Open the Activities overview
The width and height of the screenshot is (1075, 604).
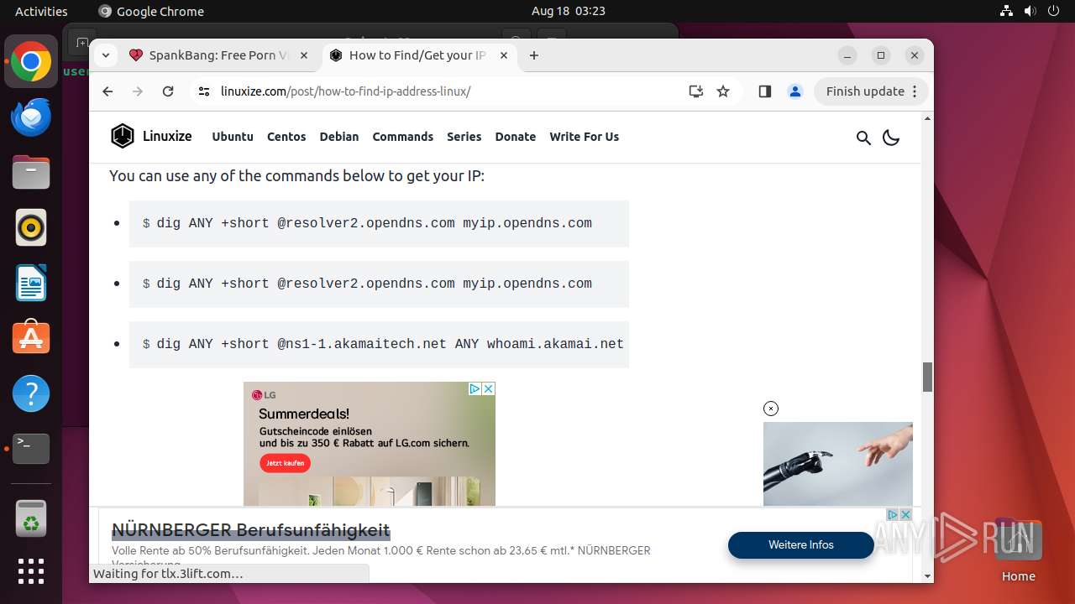tap(41, 11)
